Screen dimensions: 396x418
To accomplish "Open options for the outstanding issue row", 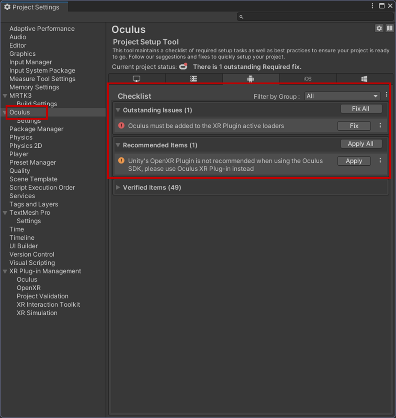I will coord(380,126).
